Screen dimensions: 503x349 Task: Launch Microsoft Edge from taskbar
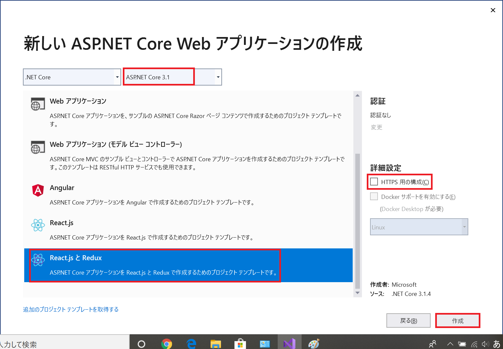click(191, 344)
